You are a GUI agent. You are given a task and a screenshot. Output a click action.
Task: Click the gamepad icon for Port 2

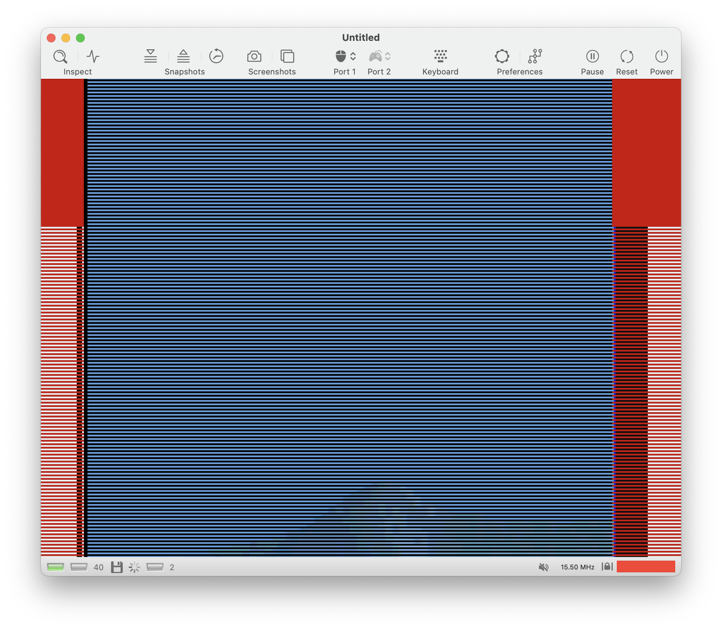tap(375, 56)
